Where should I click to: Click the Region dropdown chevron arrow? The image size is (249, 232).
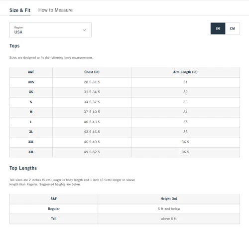84,30
